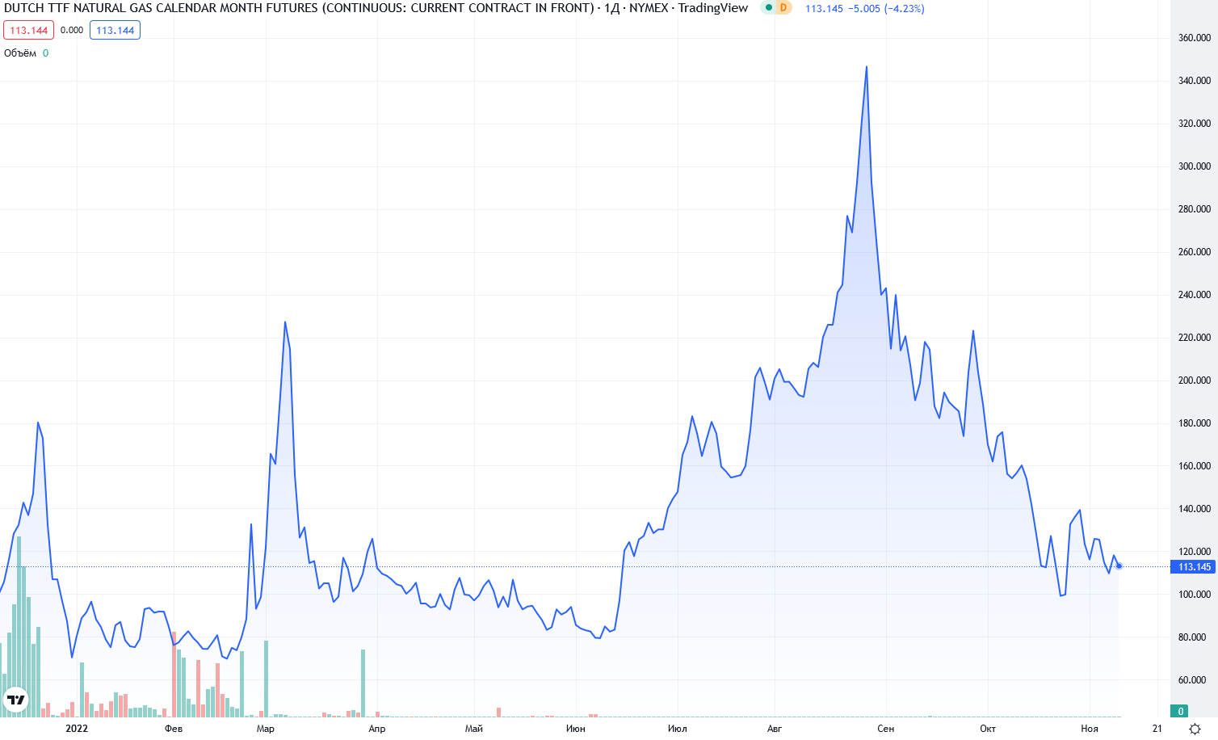The height and width of the screenshot is (740, 1218).
Task: Select the Объём volume indicator legend
Action: tap(20, 53)
